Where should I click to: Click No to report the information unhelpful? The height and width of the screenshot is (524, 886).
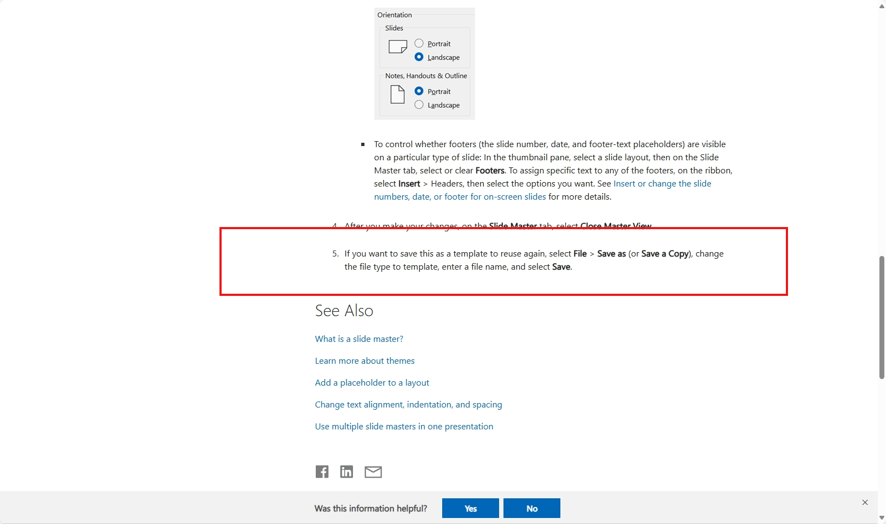point(531,508)
